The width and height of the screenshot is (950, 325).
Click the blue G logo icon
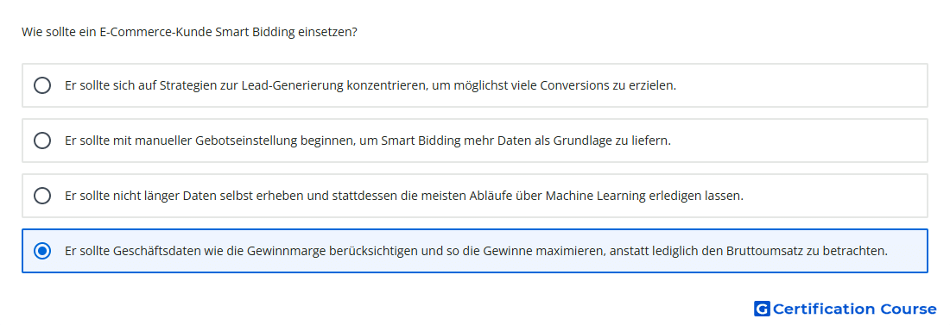click(x=762, y=309)
